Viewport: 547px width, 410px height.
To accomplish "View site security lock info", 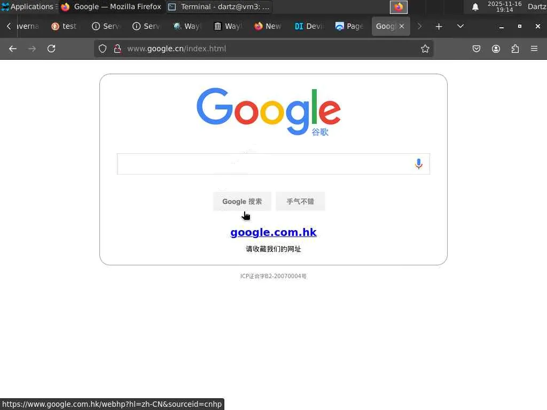I will tap(118, 49).
